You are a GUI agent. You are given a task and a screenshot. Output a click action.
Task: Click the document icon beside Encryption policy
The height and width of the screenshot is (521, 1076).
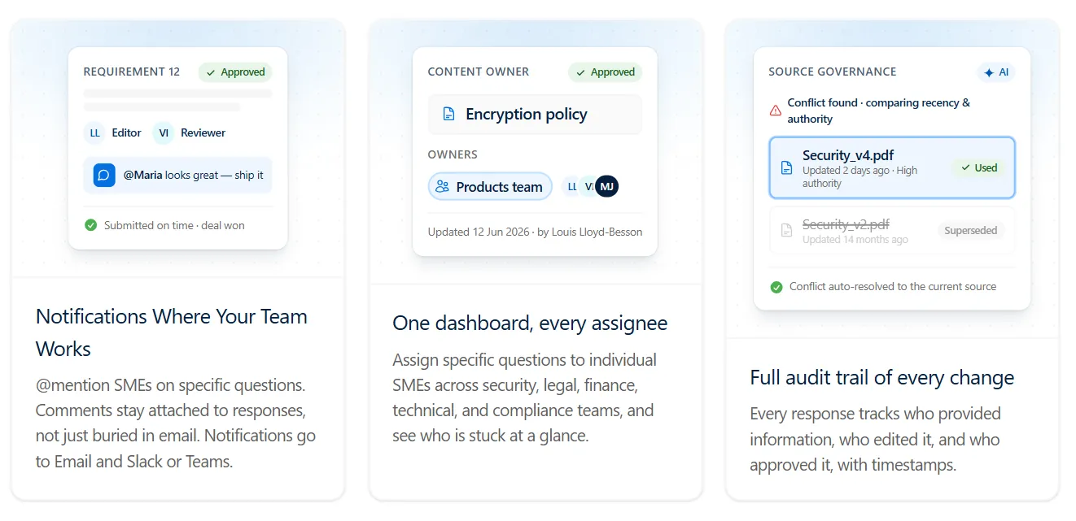click(x=448, y=115)
